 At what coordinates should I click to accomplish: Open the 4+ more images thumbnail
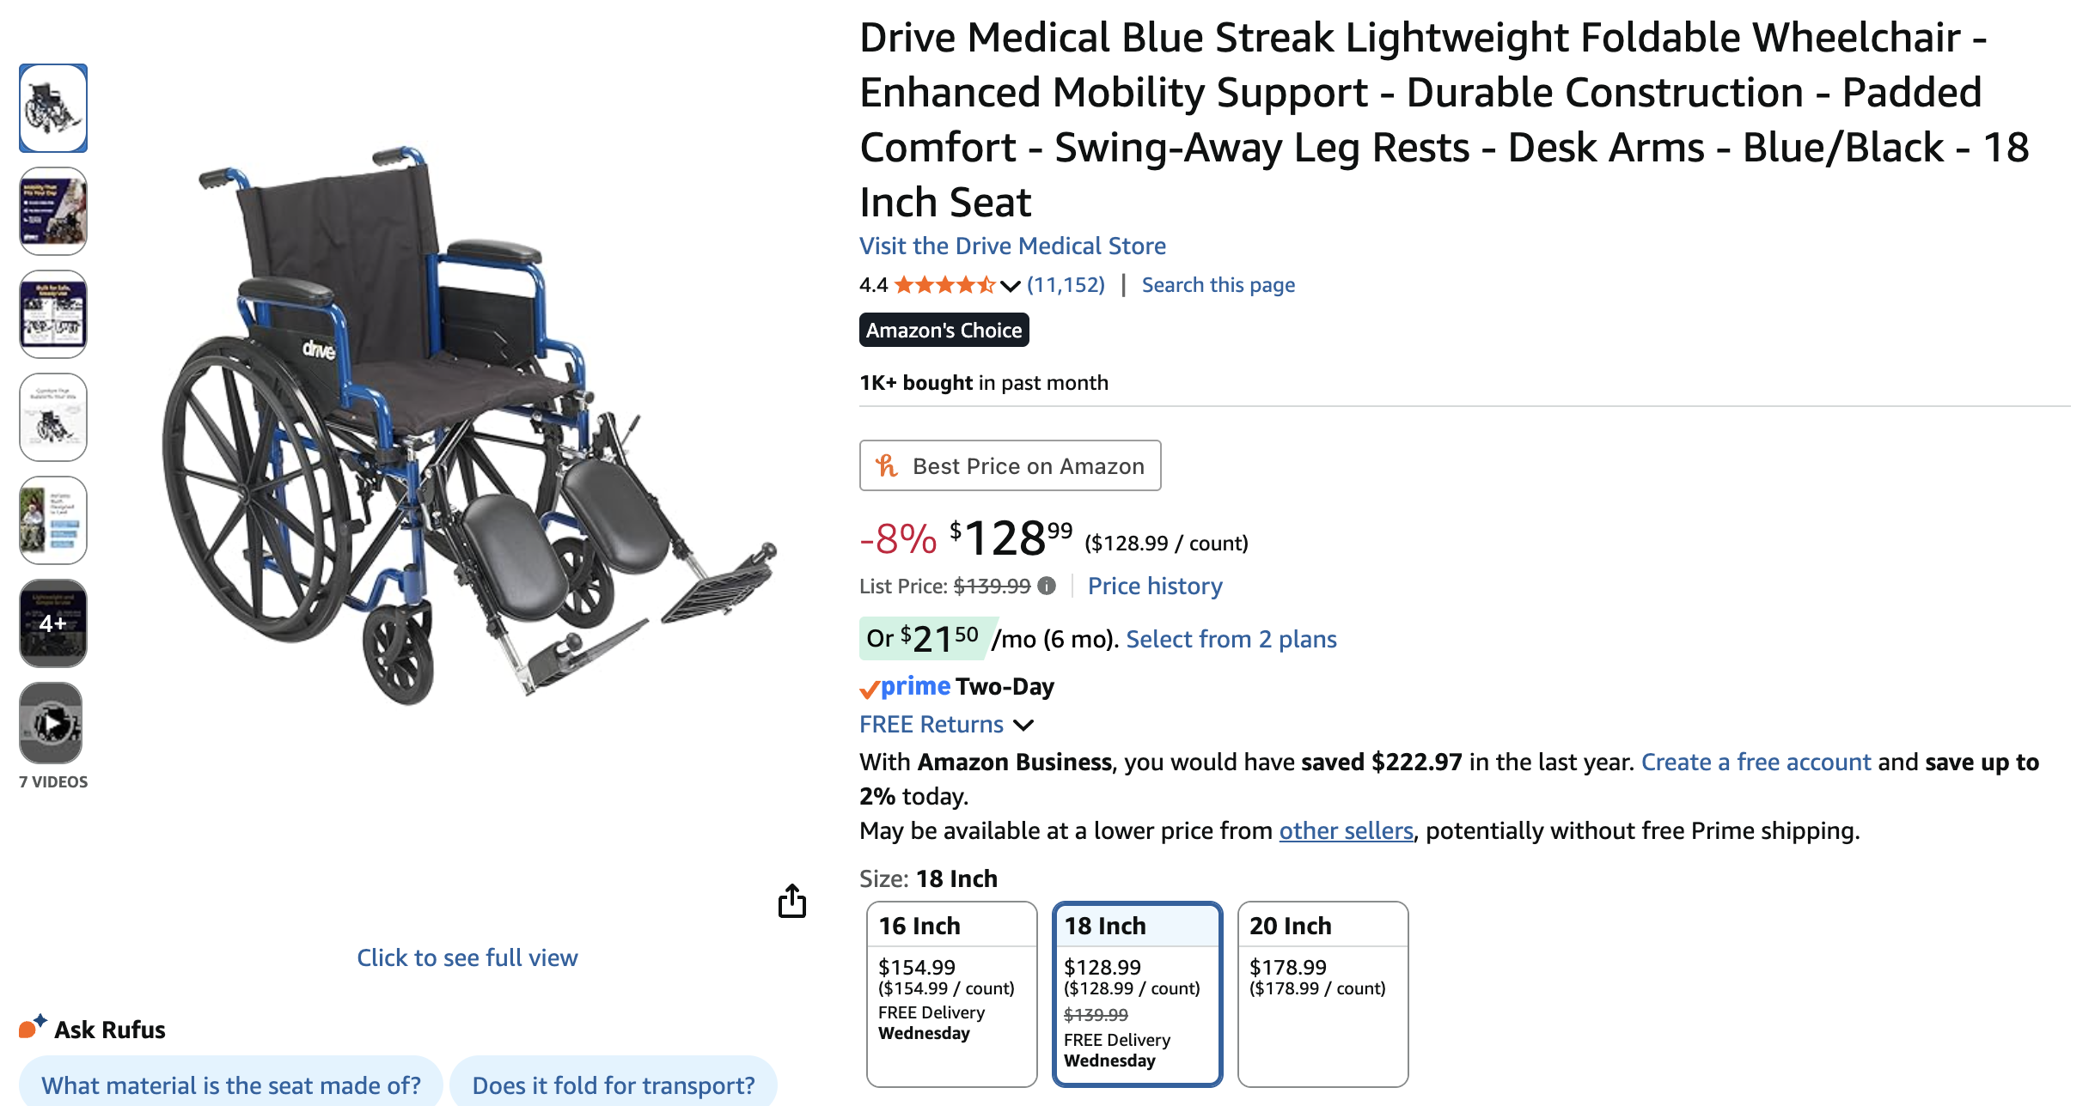point(52,623)
